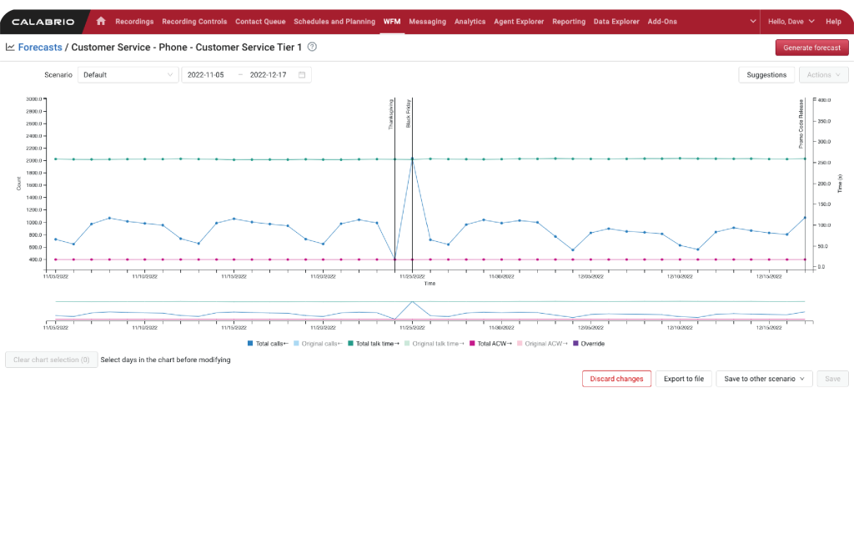The width and height of the screenshot is (854, 534).
Task: Click the help question mark beside the forecast title
Action: click(313, 48)
